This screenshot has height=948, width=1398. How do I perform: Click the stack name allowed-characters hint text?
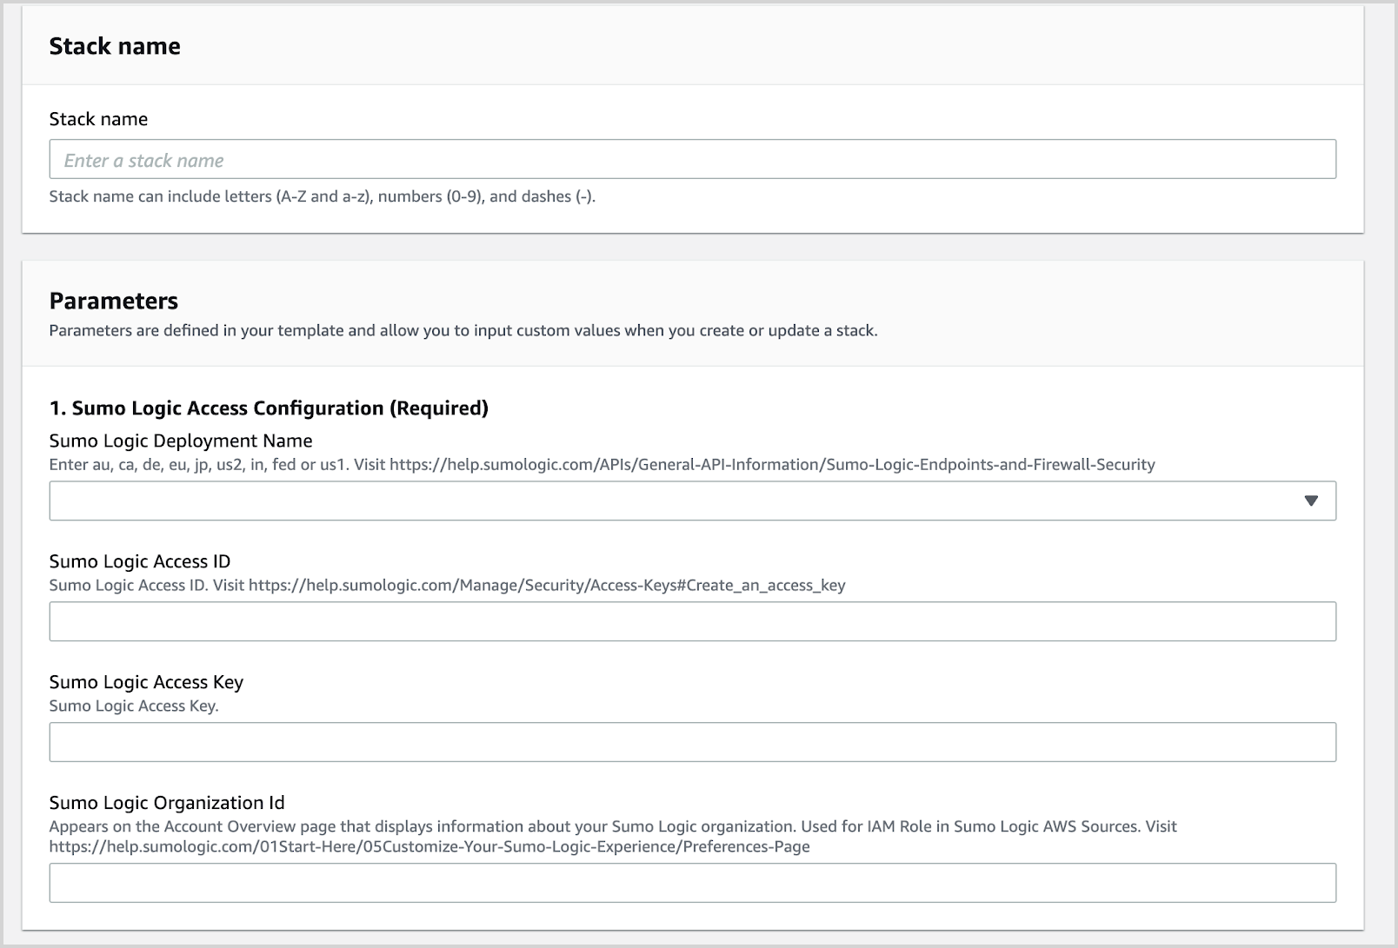(x=322, y=196)
